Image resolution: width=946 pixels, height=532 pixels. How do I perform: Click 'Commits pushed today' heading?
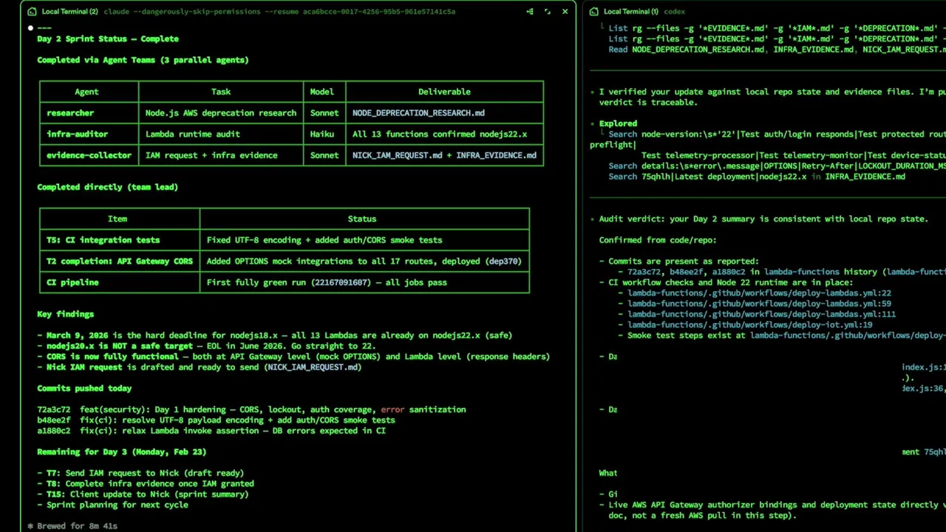(84, 388)
